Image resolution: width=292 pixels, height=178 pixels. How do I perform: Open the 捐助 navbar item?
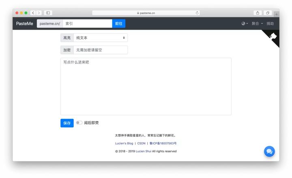270,24
